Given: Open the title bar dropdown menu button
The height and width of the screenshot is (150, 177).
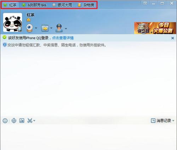Looking at the screenshot, I should pyautogui.click(x=145, y=4).
